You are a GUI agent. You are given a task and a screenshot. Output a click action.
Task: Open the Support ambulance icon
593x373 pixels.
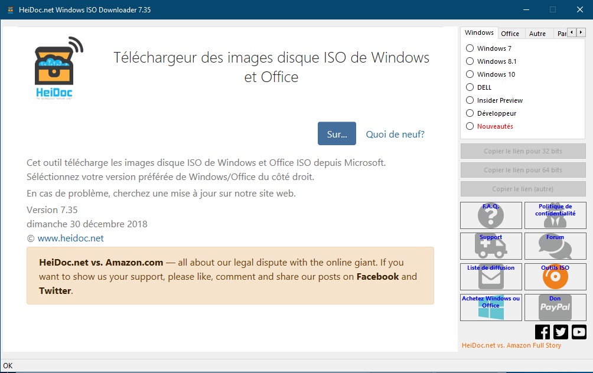[x=491, y=246]
